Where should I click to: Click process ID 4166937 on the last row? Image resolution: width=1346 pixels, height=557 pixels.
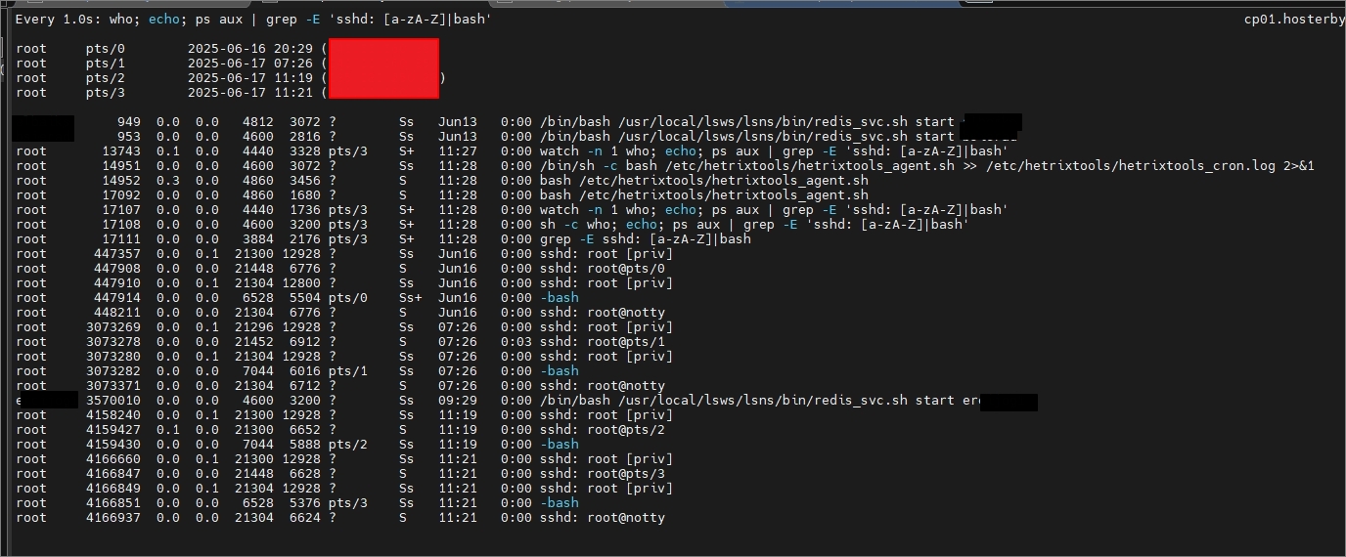coord(113,518)
